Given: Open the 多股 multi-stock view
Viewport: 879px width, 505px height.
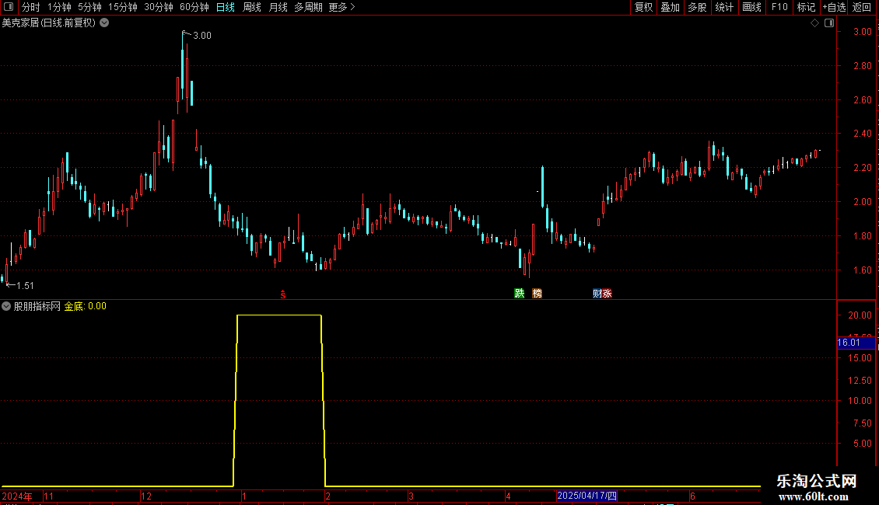Looking at the screenshot, I should click(x=697, y=7).
